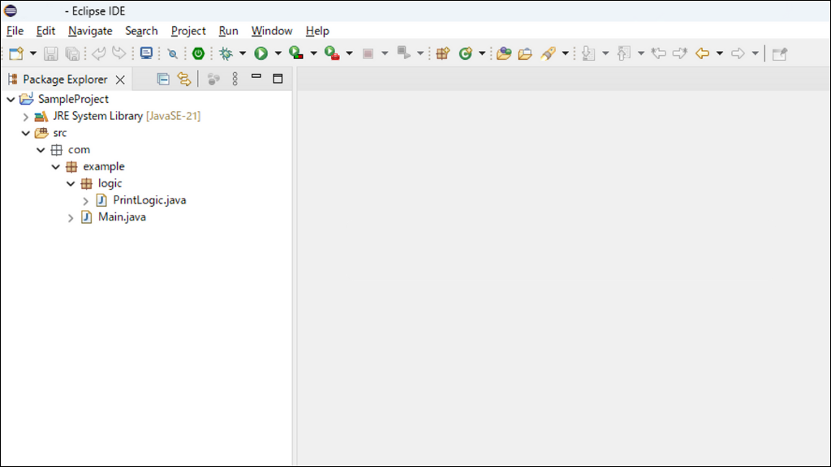Screen dimensions: 831x467
Task: Click the New Java Package icon
Action: point(442,54)
